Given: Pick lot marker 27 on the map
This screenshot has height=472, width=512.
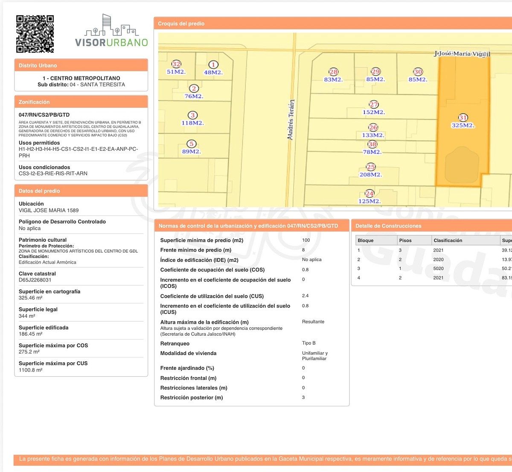Looking at the screenshot, I should [374, 105].
